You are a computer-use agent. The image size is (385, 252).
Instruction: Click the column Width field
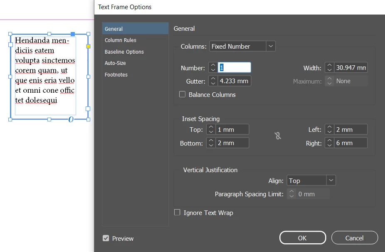[x=350, y=67]
